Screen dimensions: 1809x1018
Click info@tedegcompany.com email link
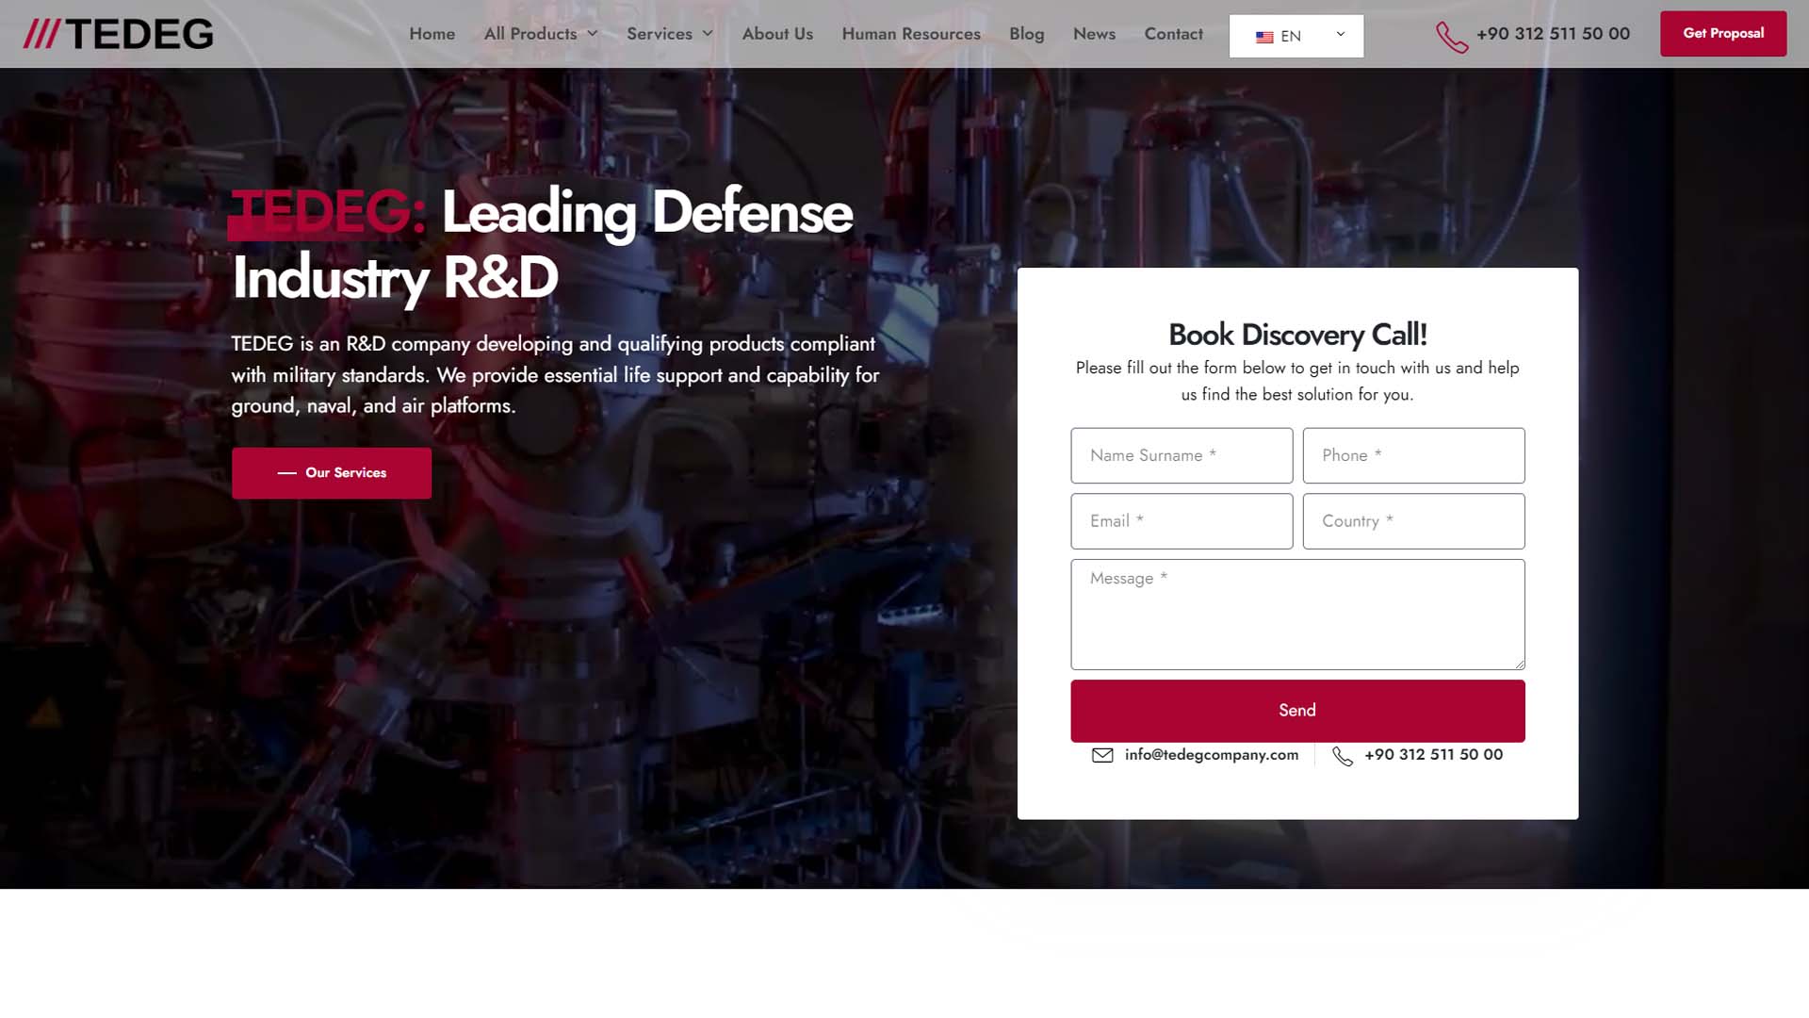tap(1211, 755)
